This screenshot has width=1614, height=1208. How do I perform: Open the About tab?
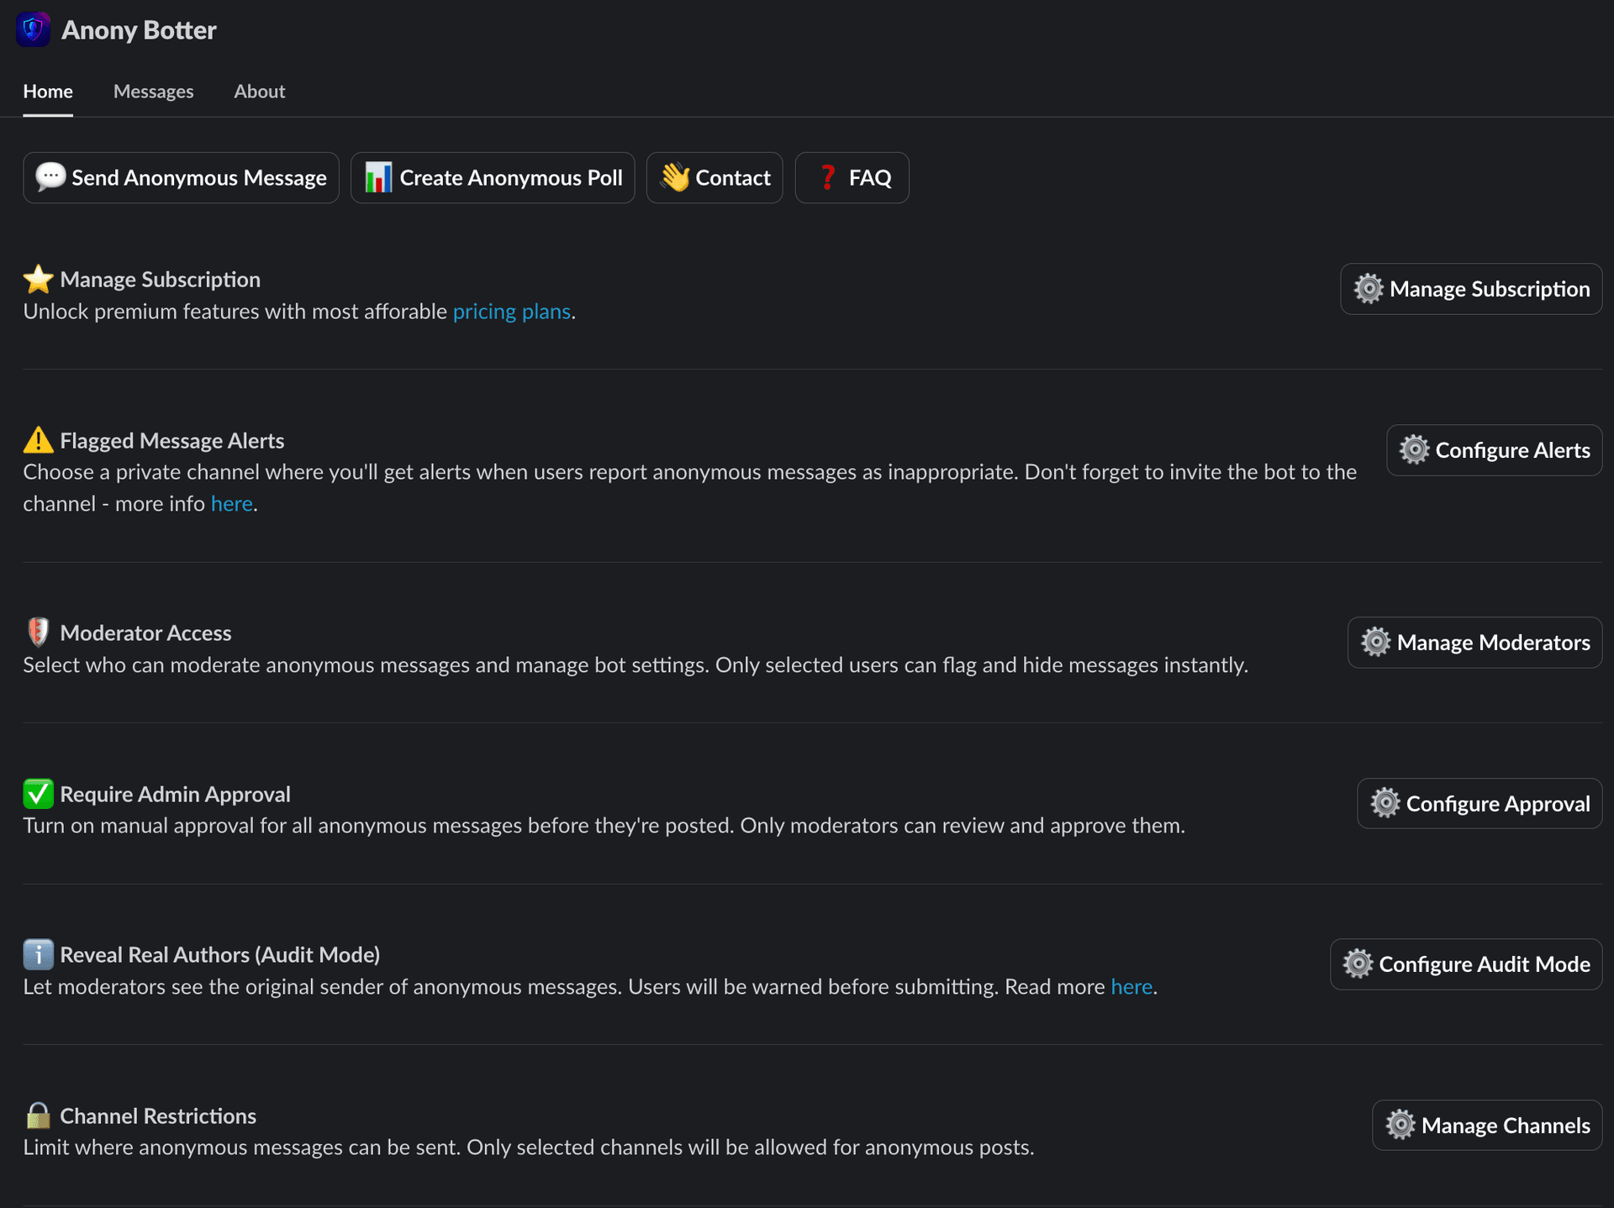259,91
